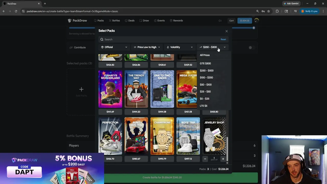Select the Perfection pack
Viewport: 327px width, 184px height.
pyautogui.click(x=110, y=136)
